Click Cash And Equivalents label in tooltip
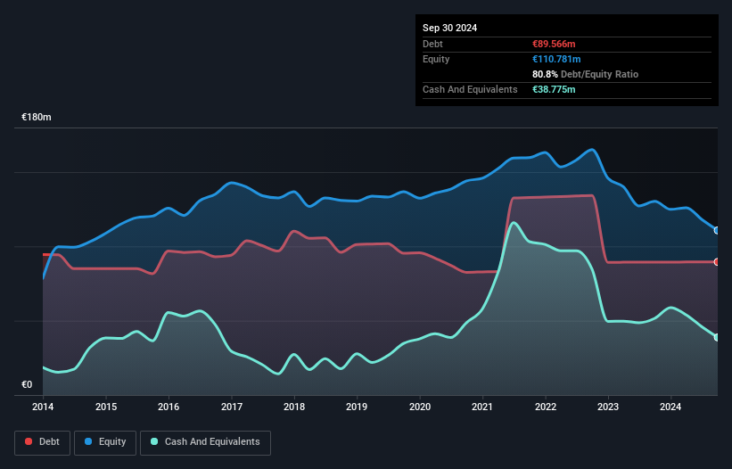Screen dimensions: 732x469 pos(470,89)
